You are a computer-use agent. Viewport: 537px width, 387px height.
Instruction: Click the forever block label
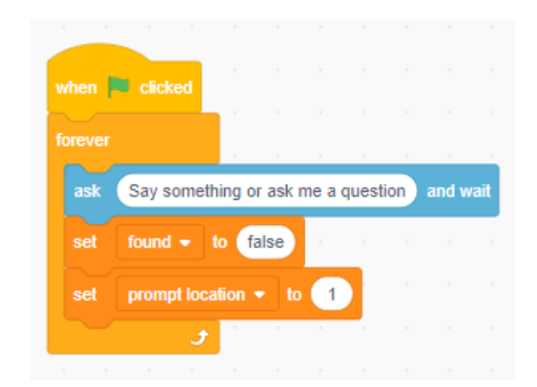click(82, 140)
